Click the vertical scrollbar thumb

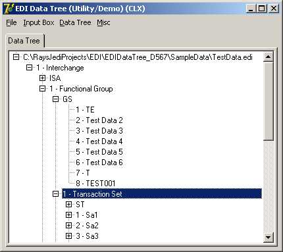coord(269,101)
